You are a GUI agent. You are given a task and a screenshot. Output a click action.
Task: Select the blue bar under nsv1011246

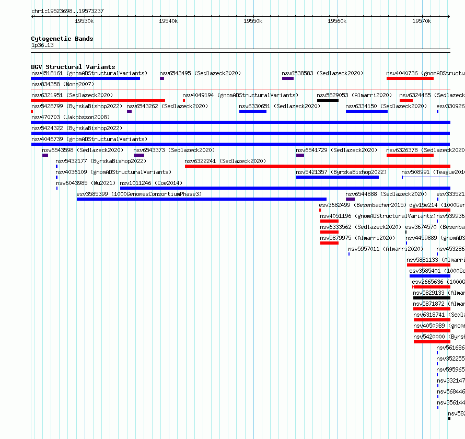click(285, 188)
